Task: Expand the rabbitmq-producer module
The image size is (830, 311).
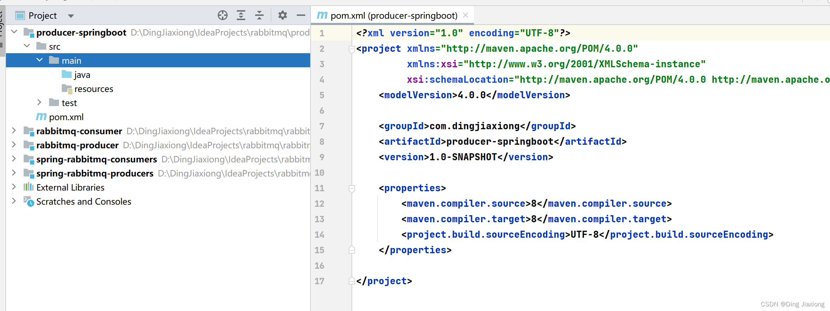Action: (14, 144)
